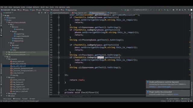Open the Terminal tool window button
This screenshot has height=108, width=193.
[x=17, y=99]
